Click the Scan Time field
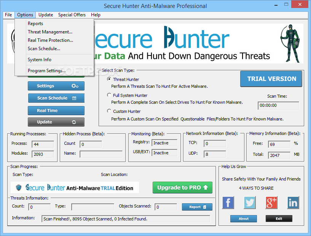The width and height of the screenshot is (311, 236). (279, 106)
